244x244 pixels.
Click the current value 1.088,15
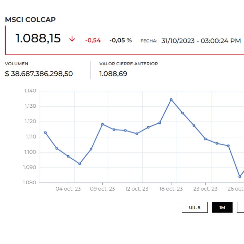[x=38, y=38]
